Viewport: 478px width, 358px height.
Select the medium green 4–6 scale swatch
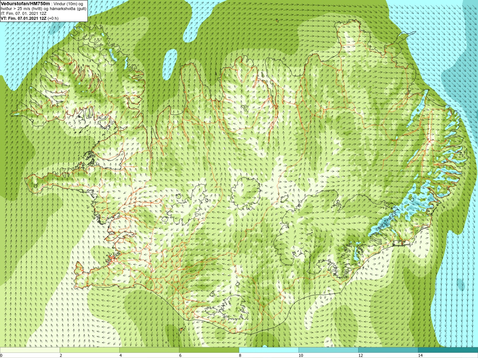(x=149, y=350)
